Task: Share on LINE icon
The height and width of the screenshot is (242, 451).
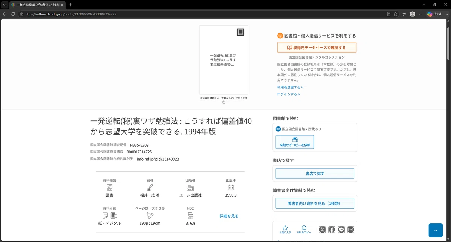Action: [341, 230]
